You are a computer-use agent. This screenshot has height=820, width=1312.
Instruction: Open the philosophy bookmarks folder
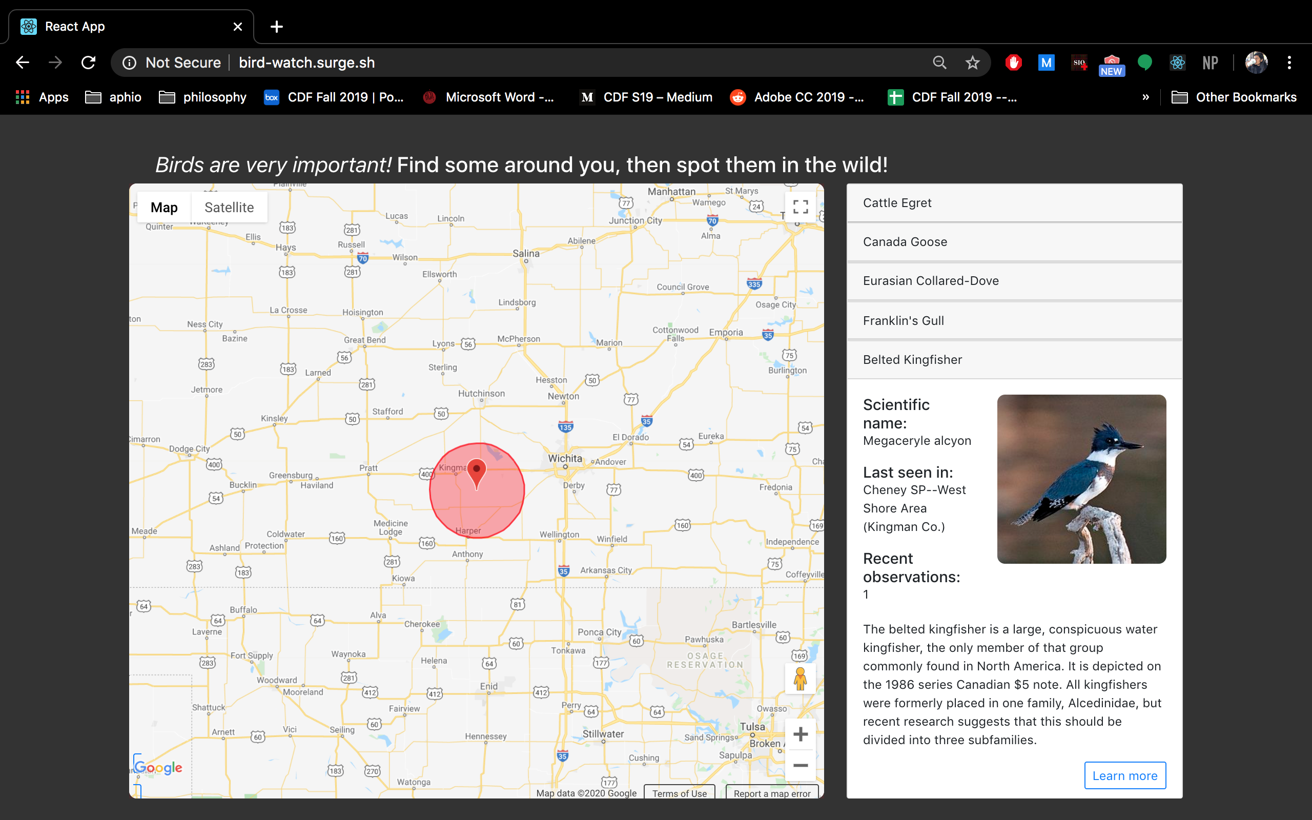click(x=203, y=97)
